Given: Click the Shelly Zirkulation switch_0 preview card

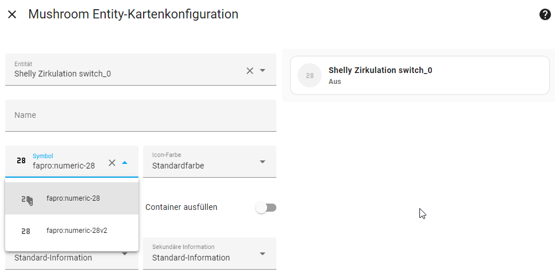Looking at the screenshot, I should coord(419,75).
